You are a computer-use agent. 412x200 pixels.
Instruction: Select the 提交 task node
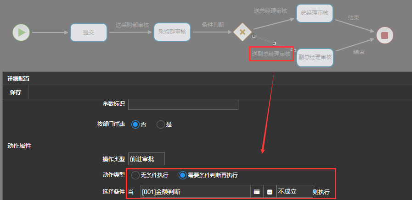click(x=88, y=32)
